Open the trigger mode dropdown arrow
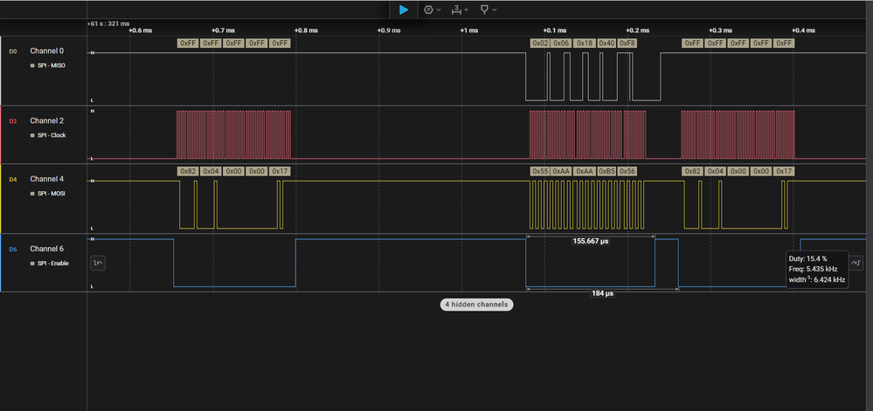Viewport: 873px width, 411px height. (439, 10)
